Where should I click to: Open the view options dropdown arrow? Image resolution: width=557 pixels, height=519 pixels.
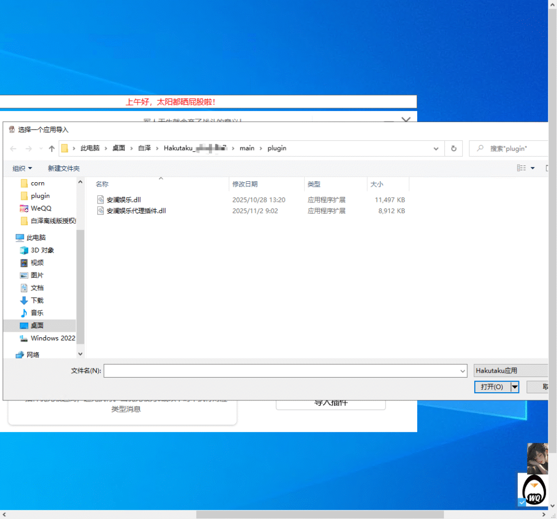533,168
